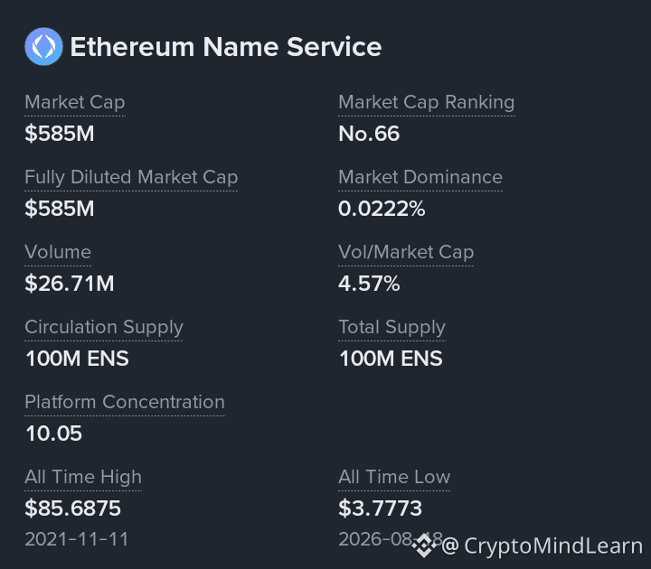This screenshot has height=569, width=651.
Task: Select the $3.7773 all time low value
Action: click(x=381, y=508)
